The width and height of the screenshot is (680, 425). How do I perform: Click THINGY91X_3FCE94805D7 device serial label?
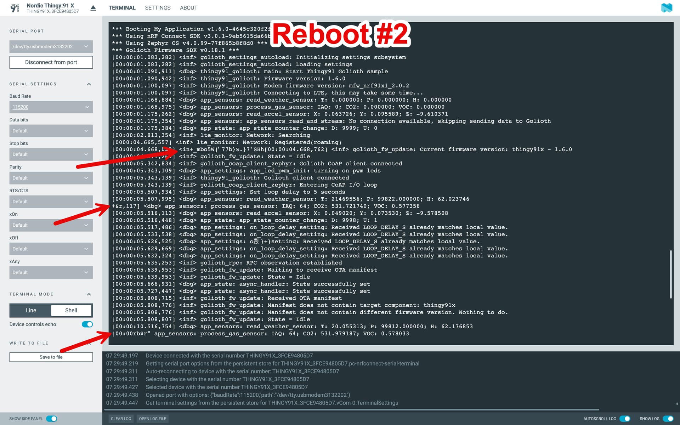[53, 11]
